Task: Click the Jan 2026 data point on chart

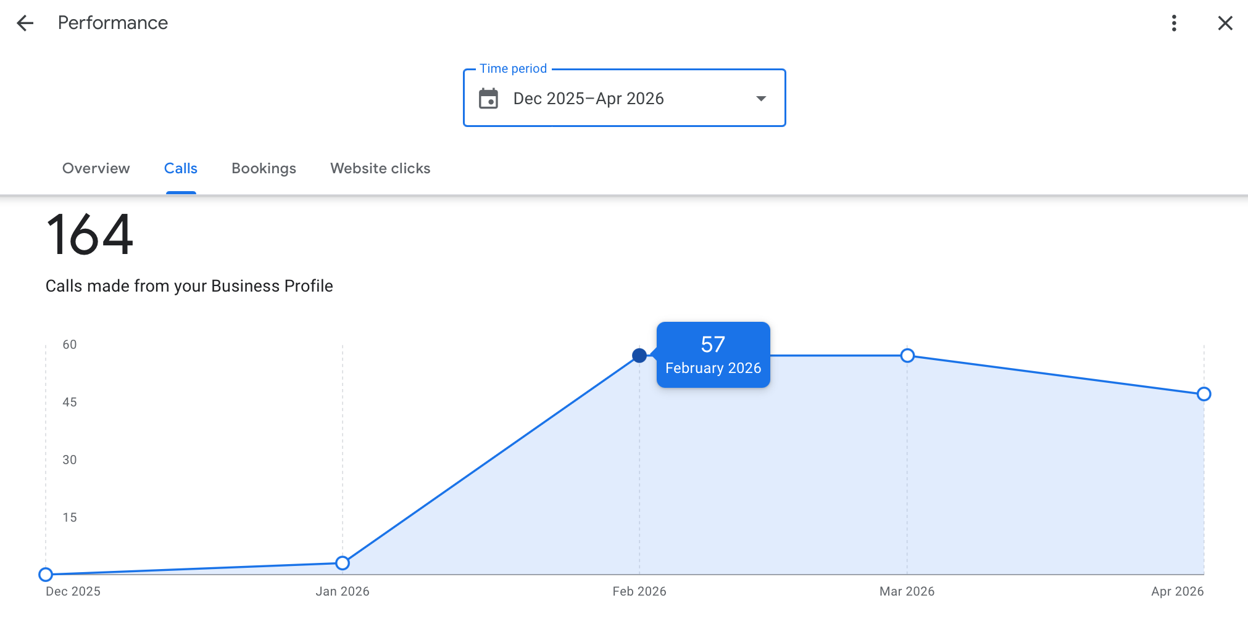Action: [x=343, y=563]
